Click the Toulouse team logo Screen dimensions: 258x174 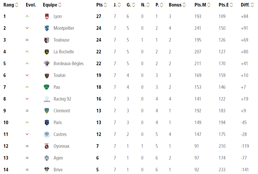pyautogui.click(x=47, y=40)
